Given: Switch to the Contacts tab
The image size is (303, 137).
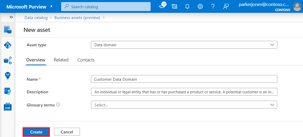Looking at the screenshot, I should (x=86, y=60).
